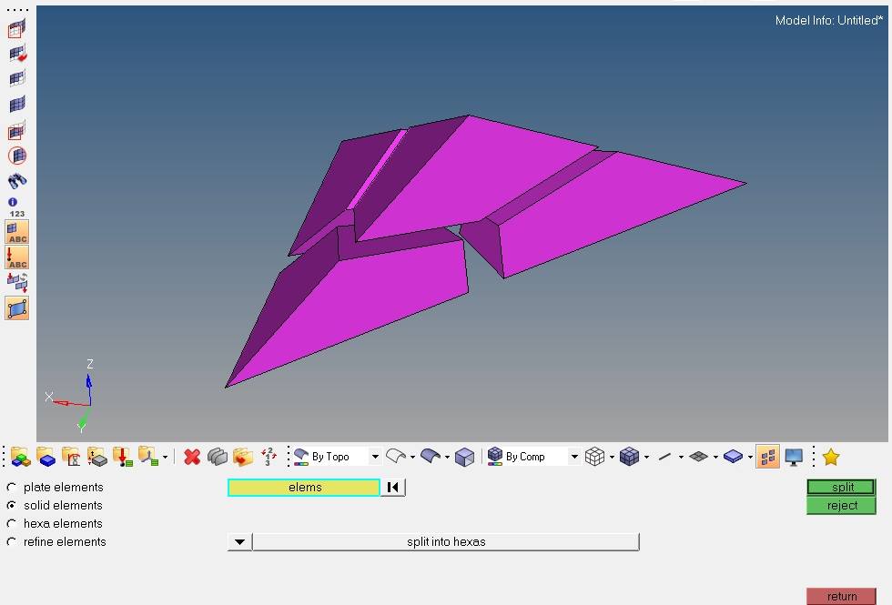
Task: Select the refine elements radio button
Action: [x=11, y=542]
